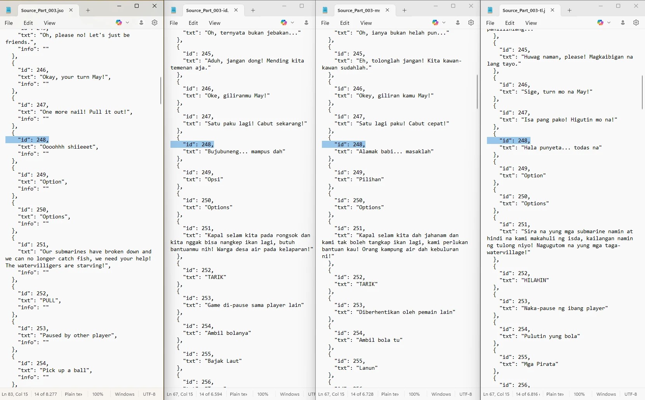Click Windows line-ending indicator in .jso window
645x400 pixels.
(125, 394)
